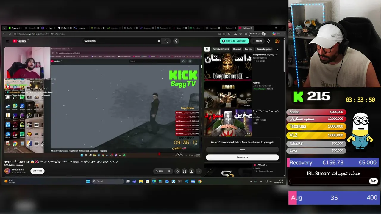Select the Related filter chip
Viewport: 381px width, 214px height.
pyautogui.click(x=237, y=49)
